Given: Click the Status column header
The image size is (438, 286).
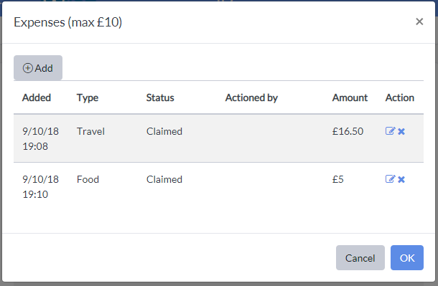Looking at the screenshot, I should [160, 97].
